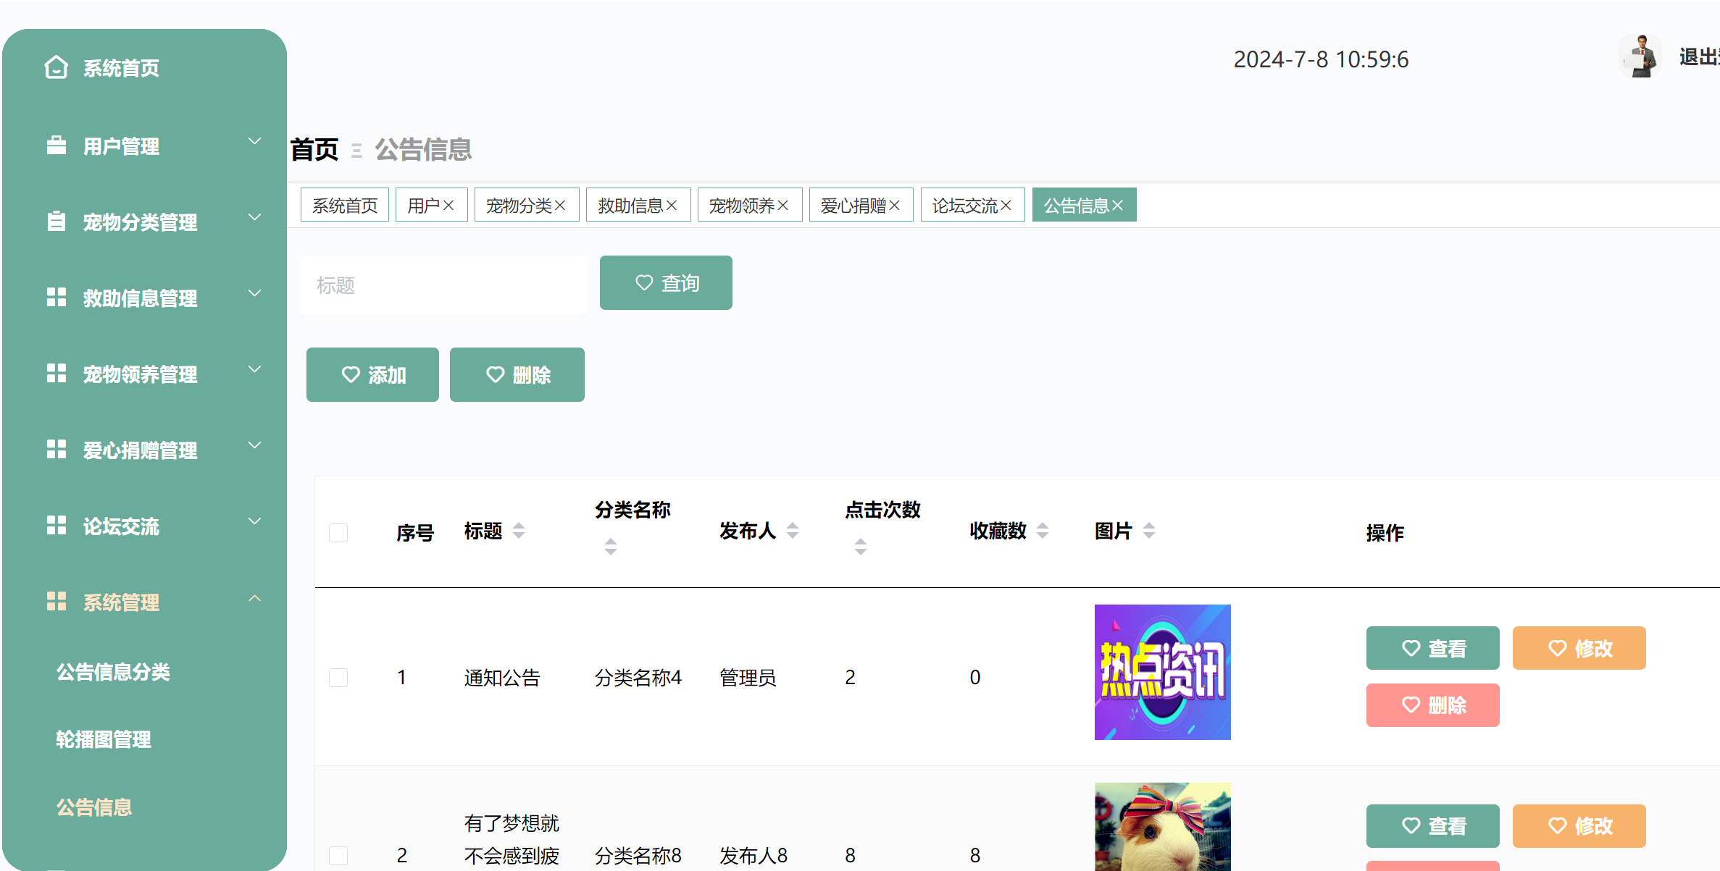Image resolution: width=1720 pixels, height=871 pixels.
Task: Click the document icon for 宠物分类管理
Action: click(x=56, y=221)
